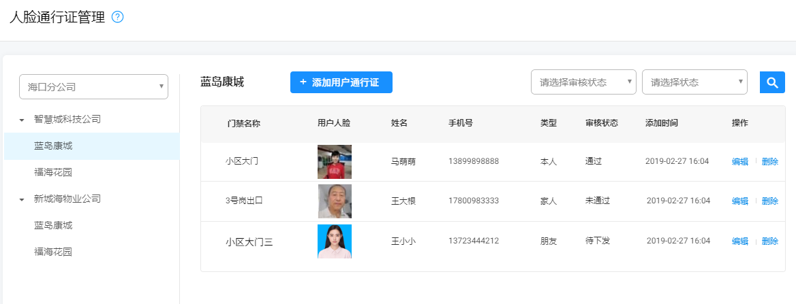This screenshot has height=304, width=796.
Task: Click 王小小's face photo thumbnail
Action: pyautogui.click(x=334, y=241)
